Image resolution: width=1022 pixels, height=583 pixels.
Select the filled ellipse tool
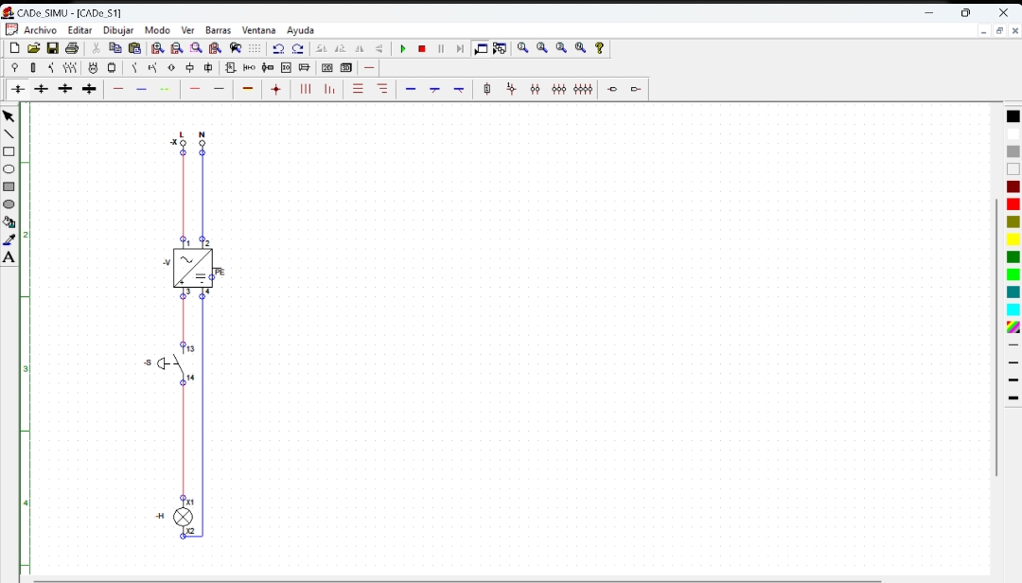[9, 204]
